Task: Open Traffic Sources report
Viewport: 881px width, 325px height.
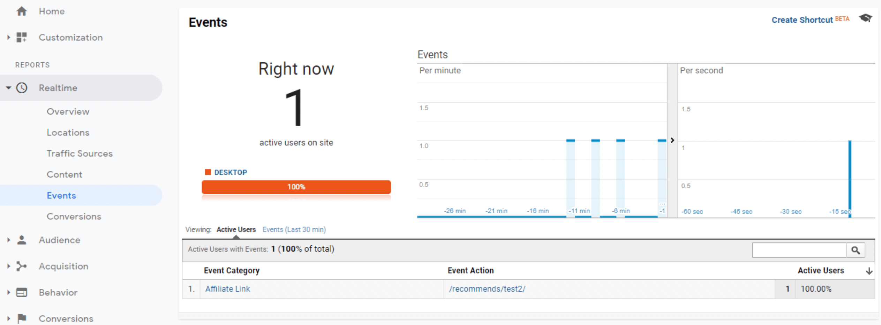Action: [80, 153]
